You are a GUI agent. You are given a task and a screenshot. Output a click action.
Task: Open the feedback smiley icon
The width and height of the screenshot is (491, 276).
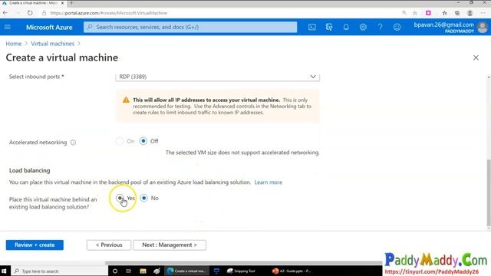(x=397, y=28)
